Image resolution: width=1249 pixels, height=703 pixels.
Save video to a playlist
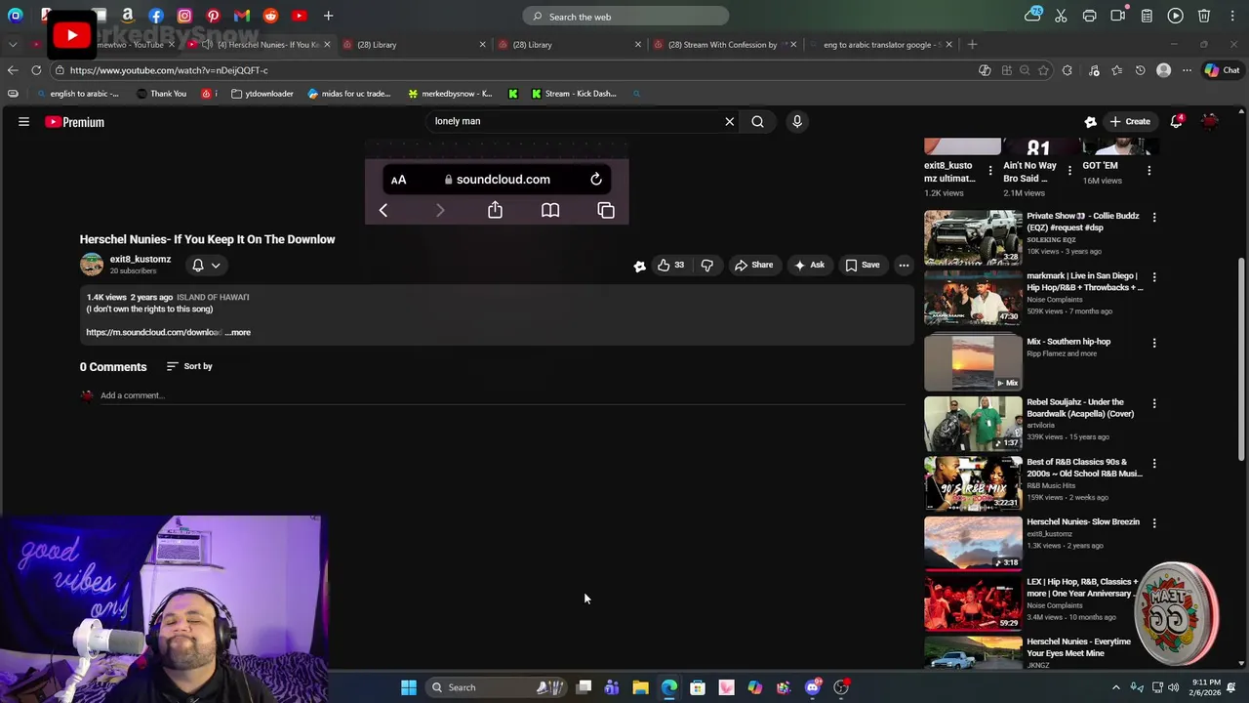pos(863,265)
